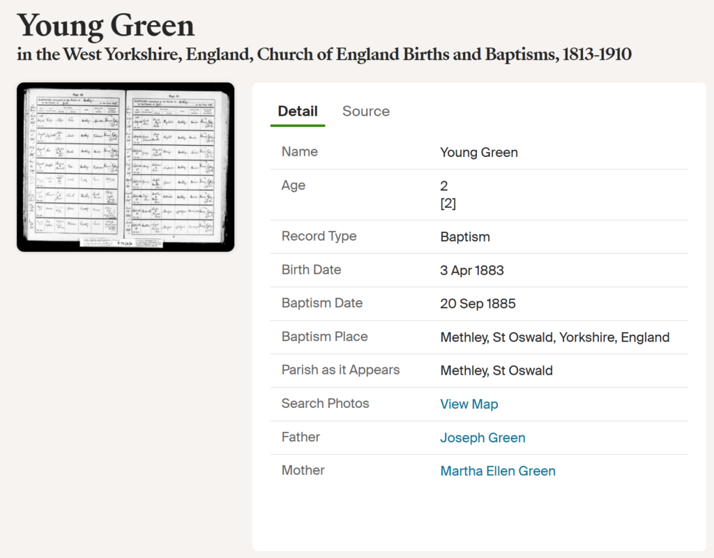Click the Baptism Date value 20 Sep 1885
Image resolution: width=714 pixels, height=558 pixels.
click(x=478, y=304)
